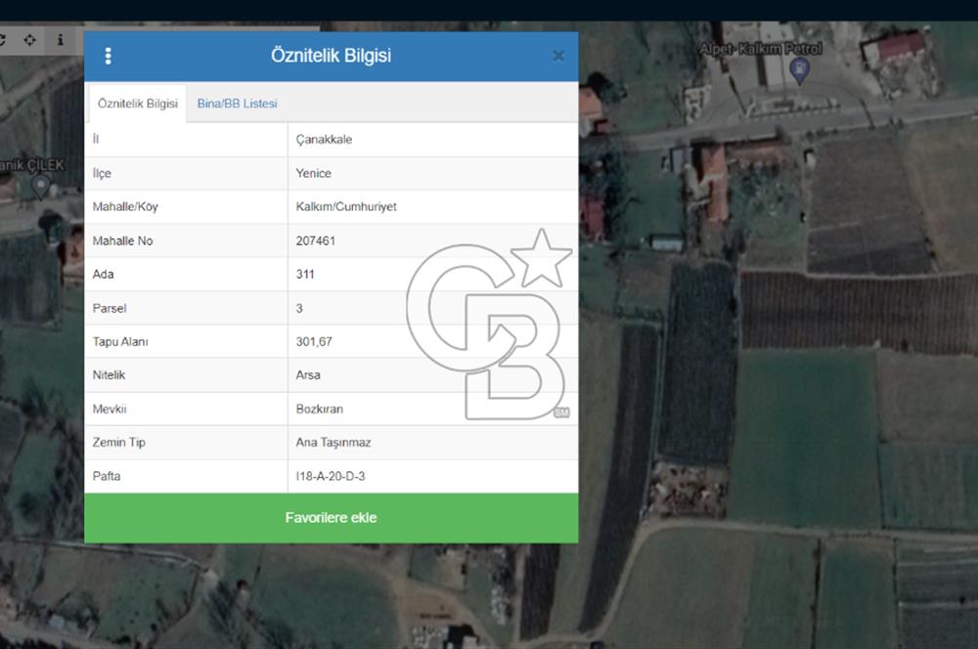Switch to the Bina/BB Listesi tab
The width and height of the screenshot is (978, 649).
[x=237, y=104]
